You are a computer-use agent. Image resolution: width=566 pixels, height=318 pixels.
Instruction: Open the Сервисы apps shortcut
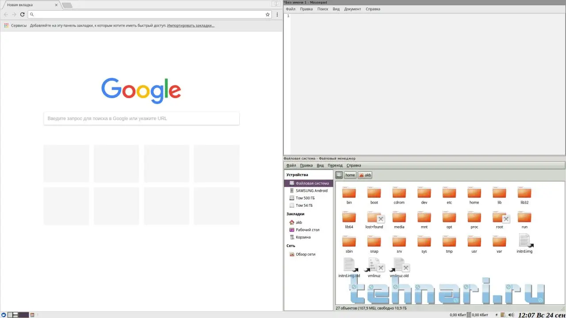pyautogui.click(x=15, y=26)
